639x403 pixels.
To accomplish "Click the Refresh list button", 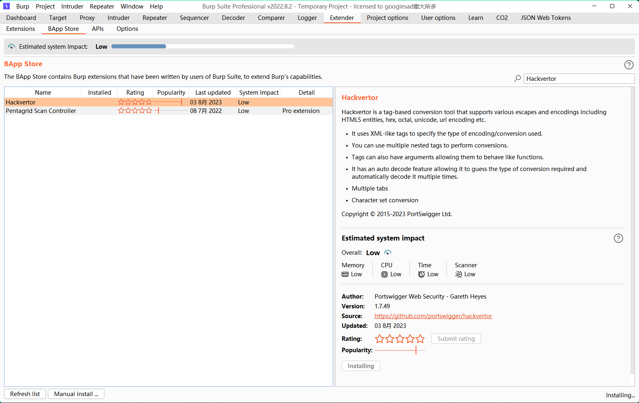I will click(x=25, y=394).
